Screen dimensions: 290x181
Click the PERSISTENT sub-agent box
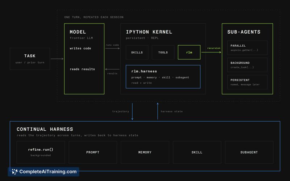(247, 82)
